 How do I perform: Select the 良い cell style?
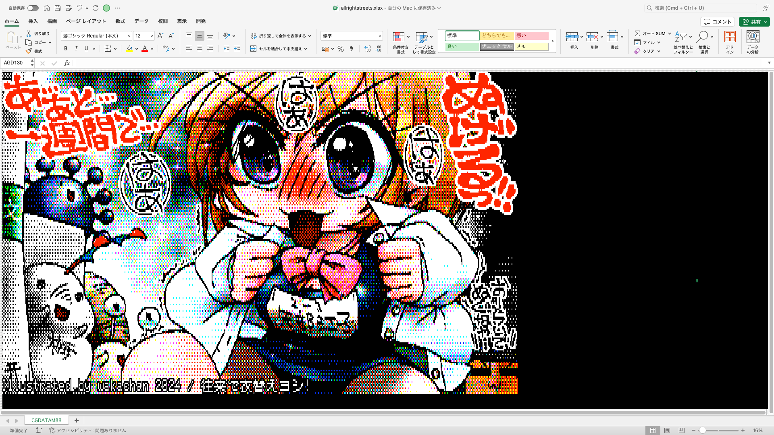(x=462, y=47)
